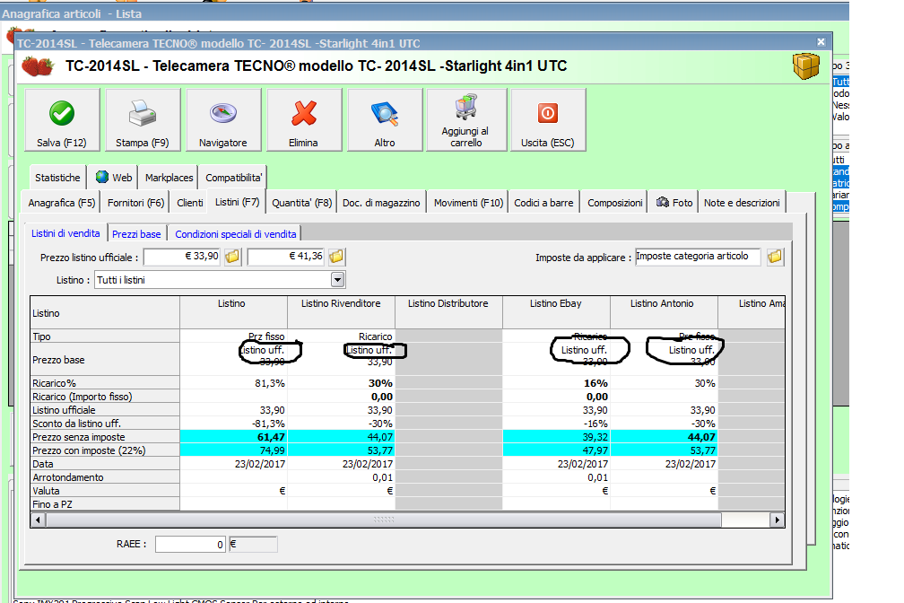Screen dimensions: 904x603
Task: Save the article with Salva (F12)
Action: point(62,120)
